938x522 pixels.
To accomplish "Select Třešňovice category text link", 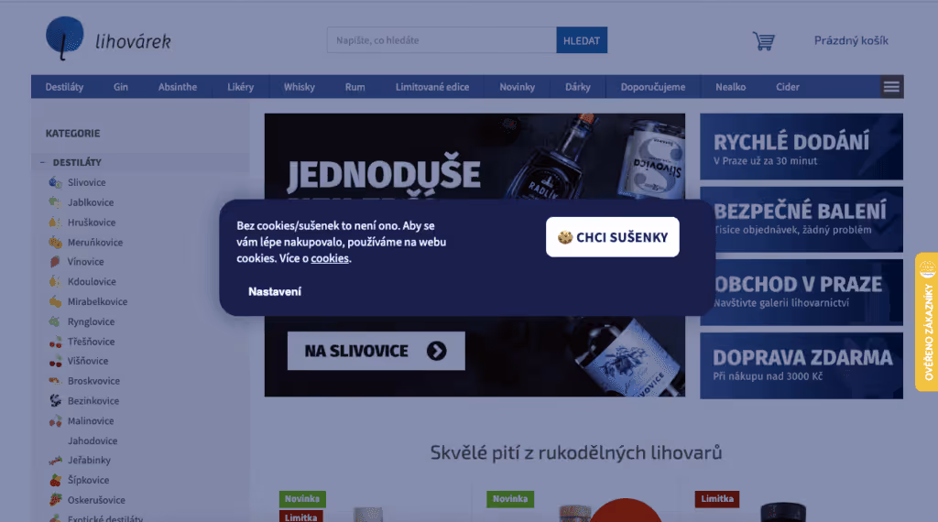I will (91, 342).
